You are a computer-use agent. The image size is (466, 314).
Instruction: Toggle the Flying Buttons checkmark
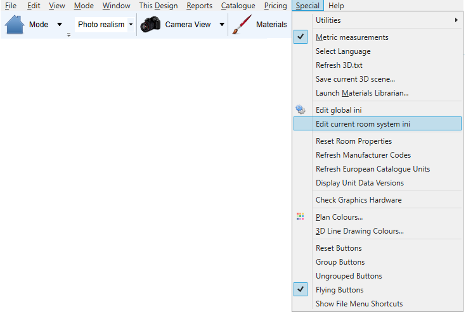tap(301, 289)
